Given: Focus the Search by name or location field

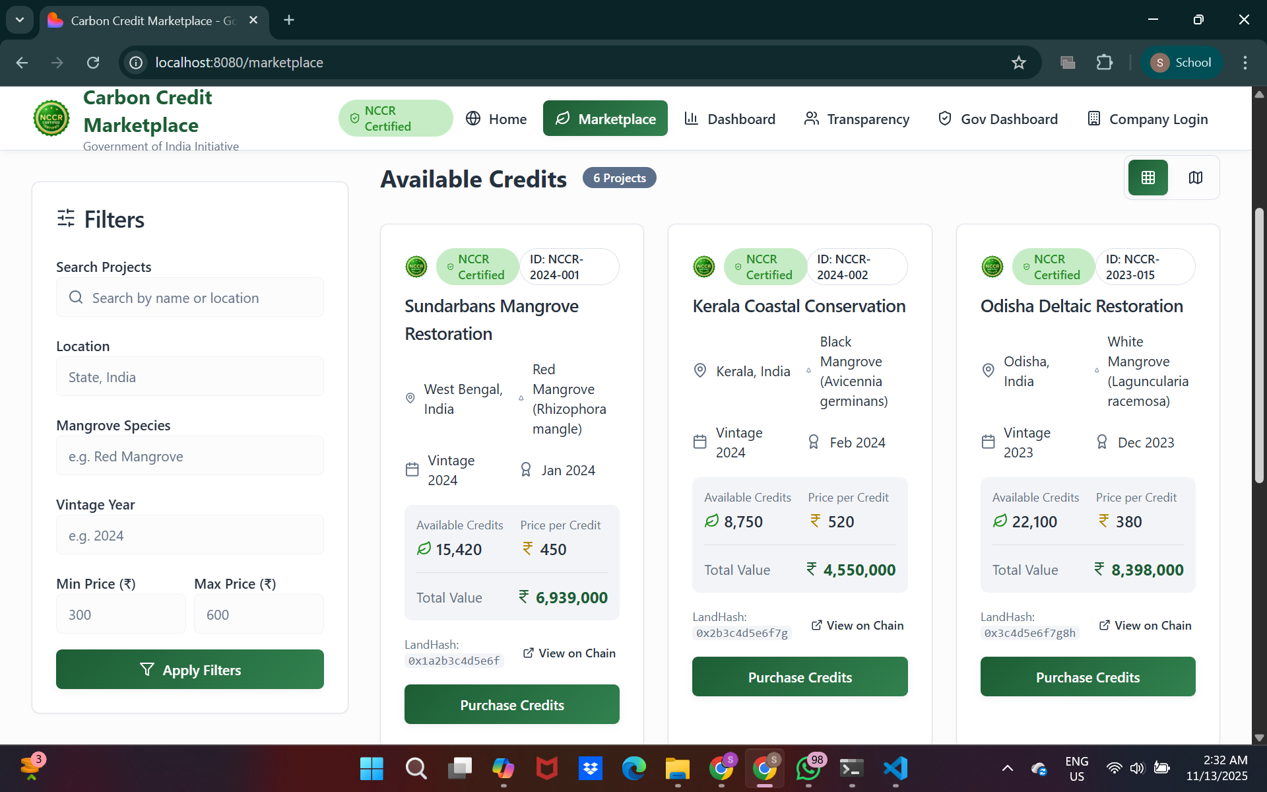Looking at the screenshot, I should point(190,298).
